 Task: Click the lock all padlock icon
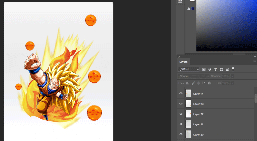[209, 83]
